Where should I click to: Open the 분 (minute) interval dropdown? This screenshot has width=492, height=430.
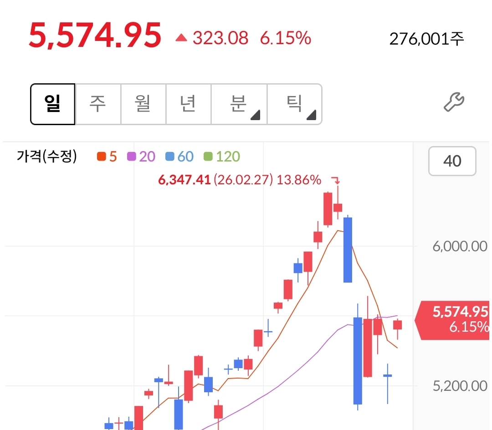239,104
